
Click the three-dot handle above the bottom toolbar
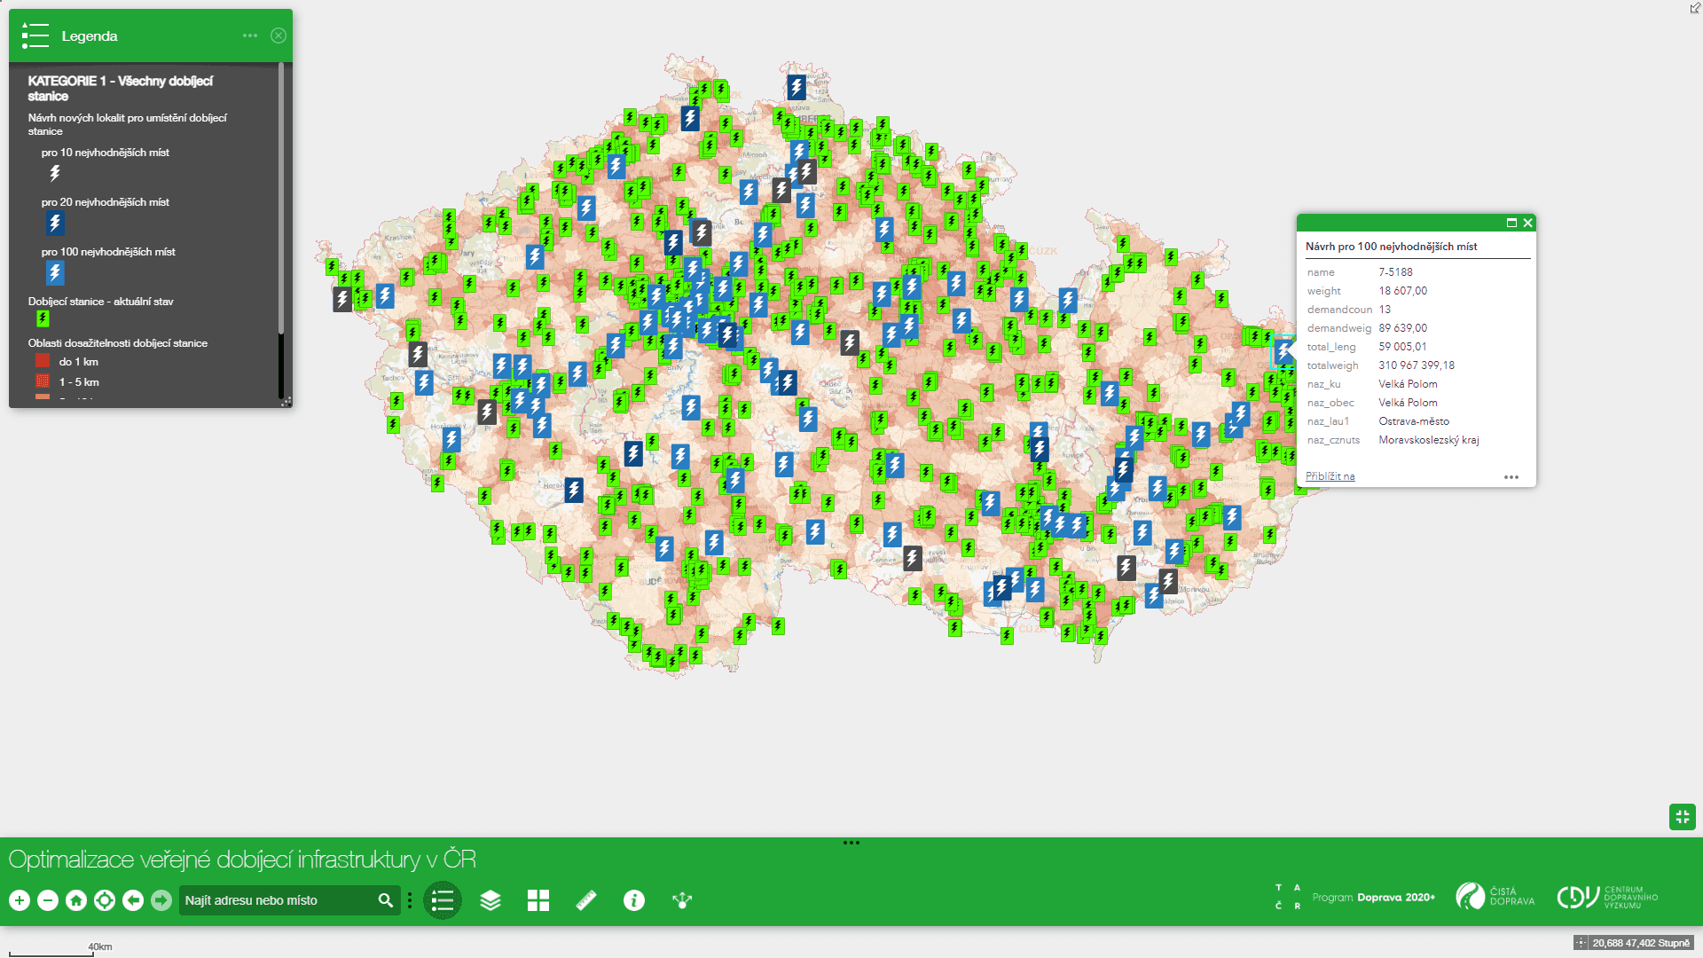[851, 843]
